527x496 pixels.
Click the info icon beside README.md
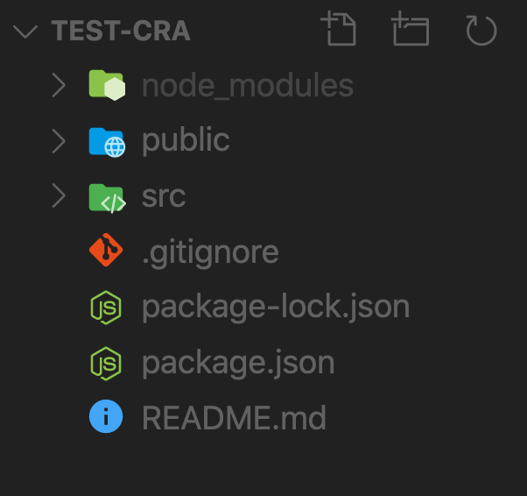[x=106, y=416]
